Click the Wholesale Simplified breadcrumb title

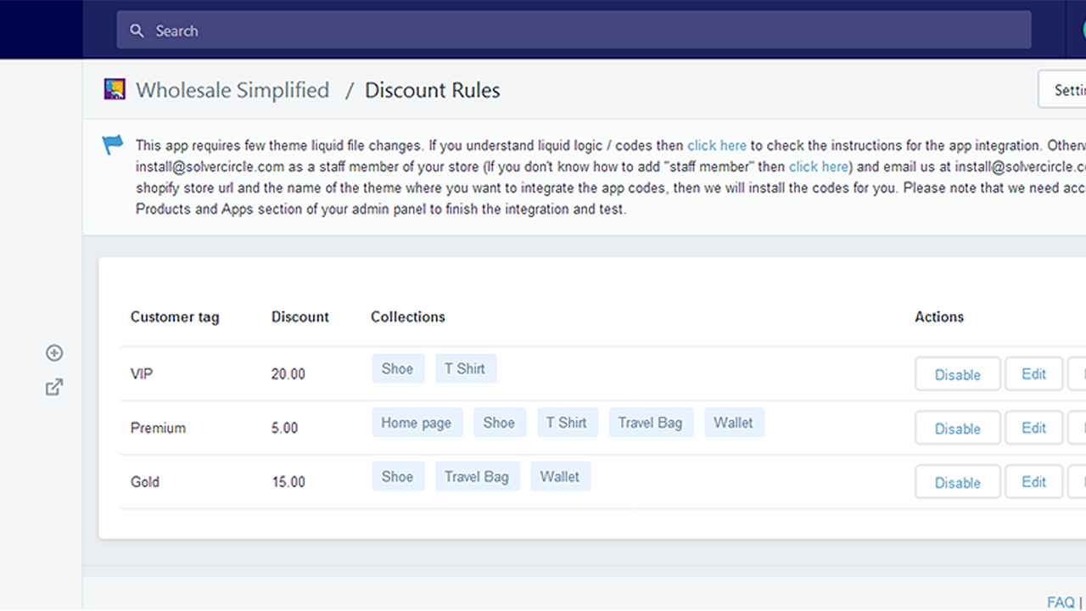[232, 90]
